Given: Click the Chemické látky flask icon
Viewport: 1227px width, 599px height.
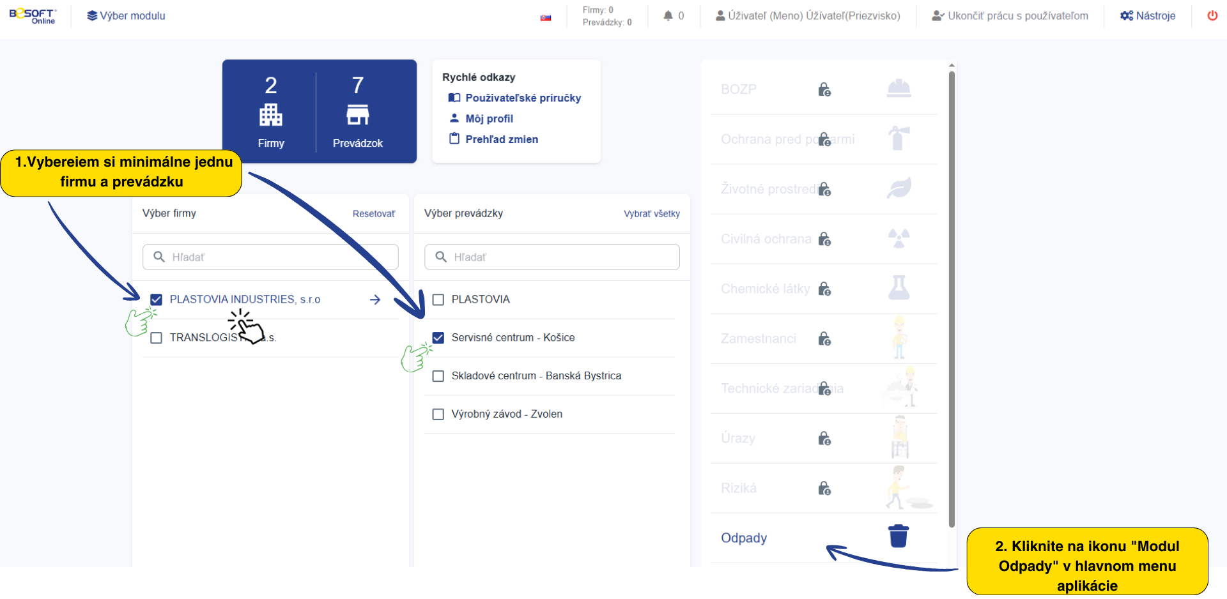Looking at the screenshot, I should click(899, 288).
